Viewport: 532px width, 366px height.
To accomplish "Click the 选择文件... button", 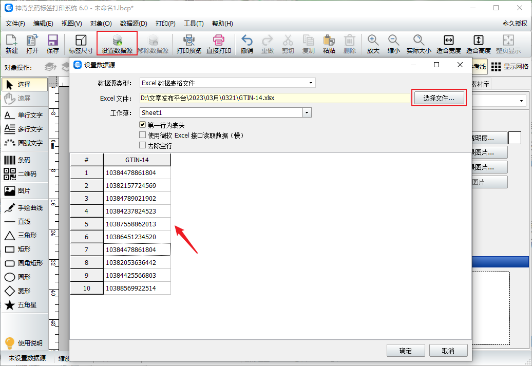I will click(439, 98).
